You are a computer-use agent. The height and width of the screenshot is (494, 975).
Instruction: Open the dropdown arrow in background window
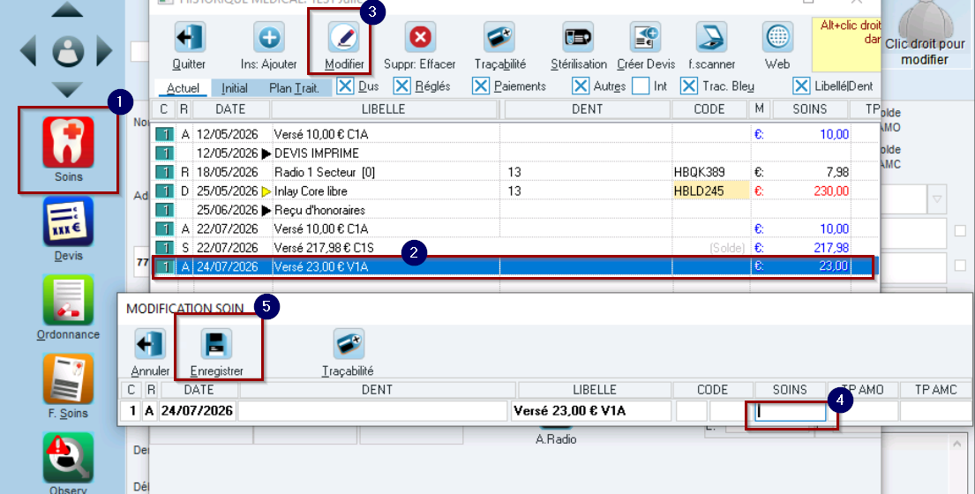(x=936, y=199)
